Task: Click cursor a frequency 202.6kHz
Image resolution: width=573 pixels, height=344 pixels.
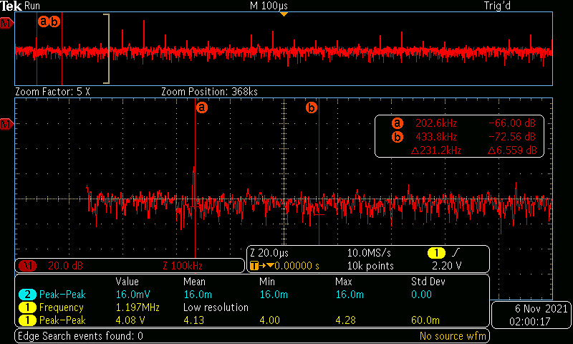Action: [436, 123]
